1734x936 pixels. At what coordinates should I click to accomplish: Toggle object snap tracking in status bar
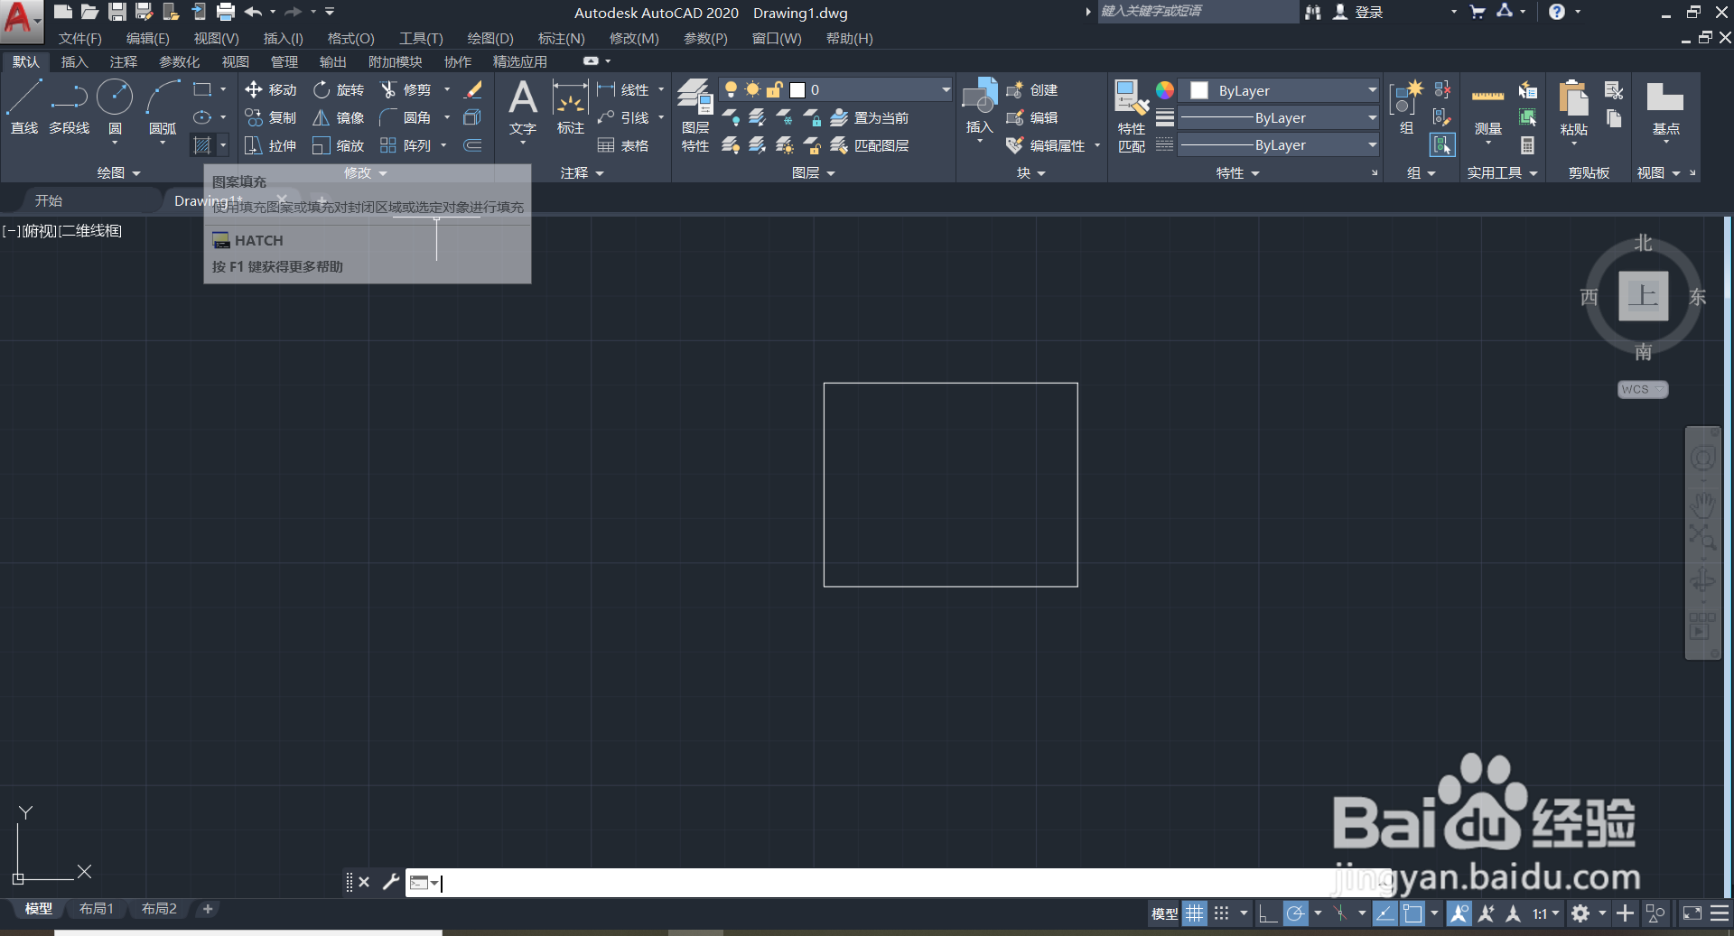1384,913
